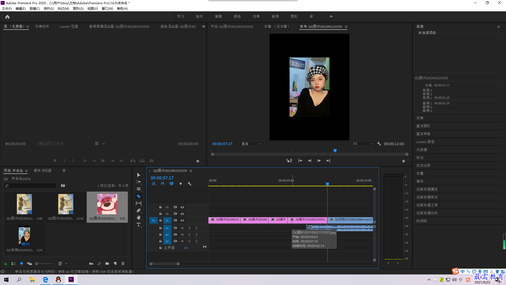Select the Pen tool
The image size is (506, 285).
[x=139, y=210]
